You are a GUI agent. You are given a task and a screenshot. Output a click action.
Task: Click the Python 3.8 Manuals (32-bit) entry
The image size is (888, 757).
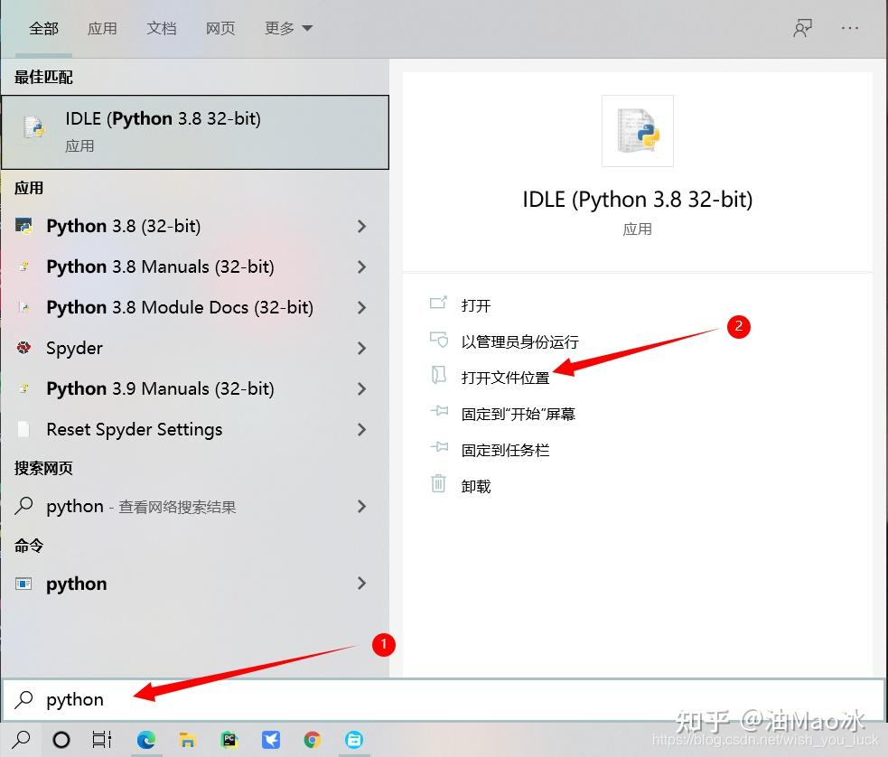tap(160, 266)
